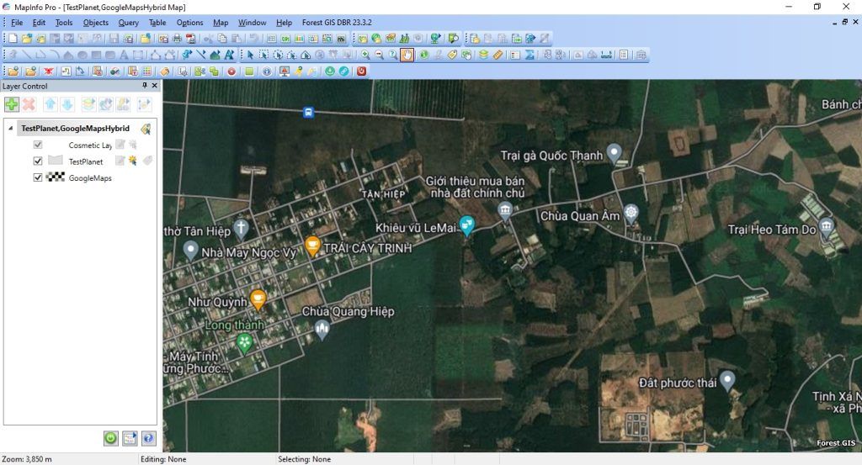
Task: Click the New Table blank page icon
Action: tap(14, 38)
